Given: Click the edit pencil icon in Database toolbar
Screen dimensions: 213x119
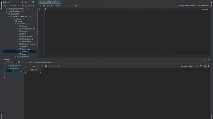Looking at the screenshot, I should click(x=26, y=6).
